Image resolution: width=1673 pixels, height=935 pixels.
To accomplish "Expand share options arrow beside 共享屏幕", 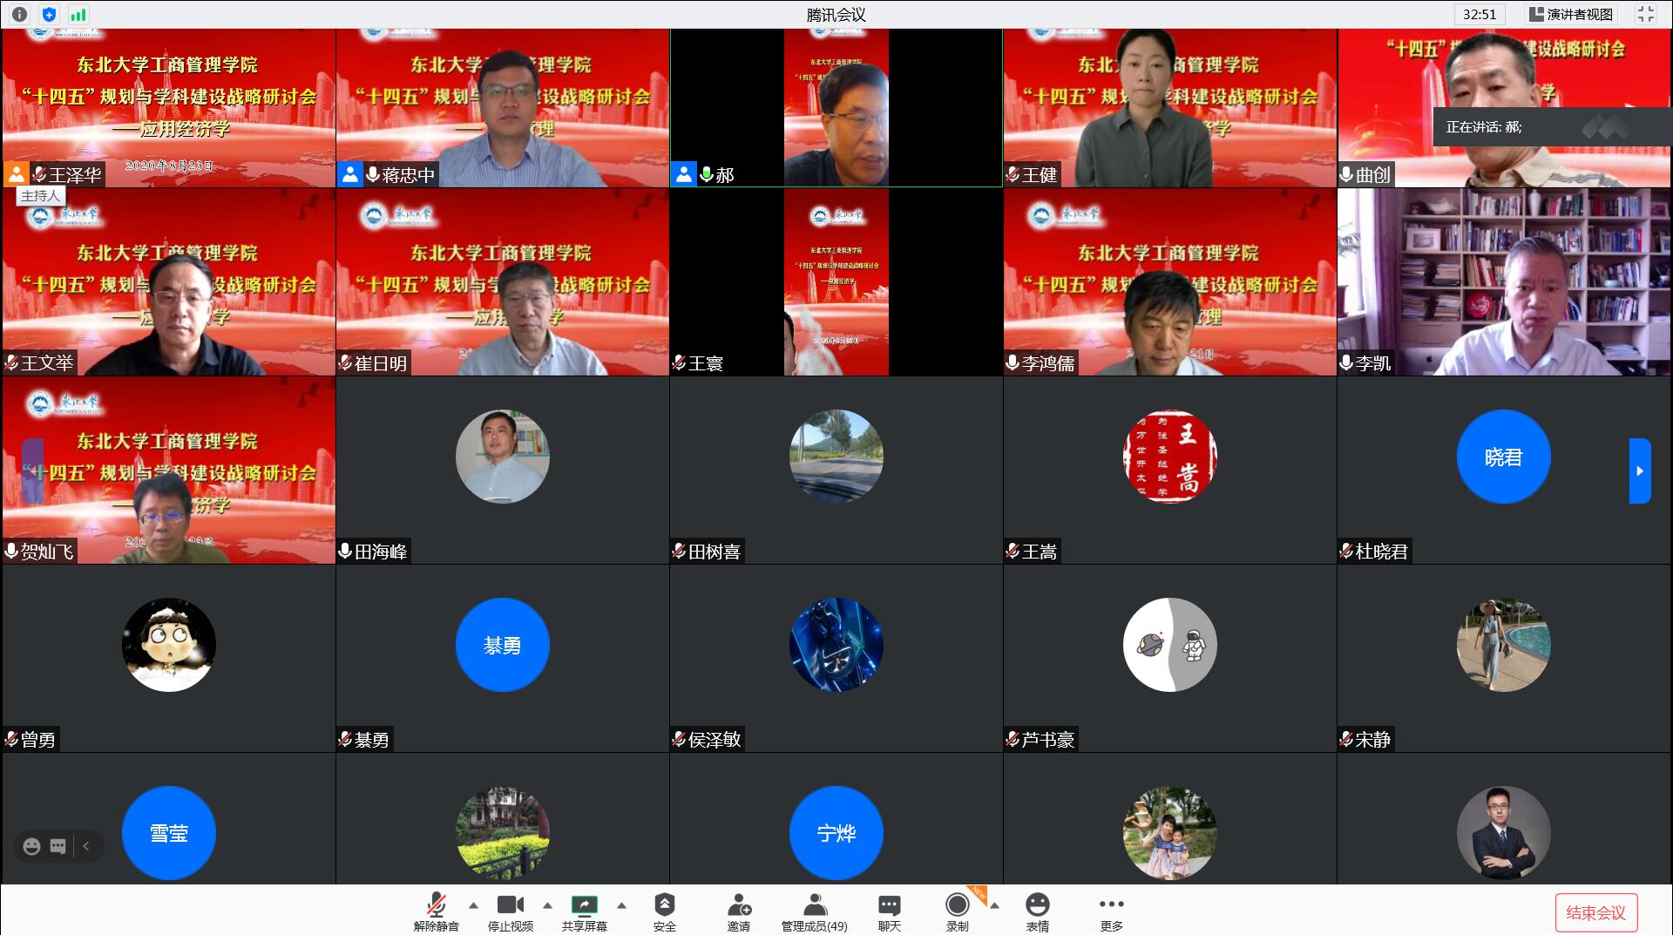I will pos(621,905).
